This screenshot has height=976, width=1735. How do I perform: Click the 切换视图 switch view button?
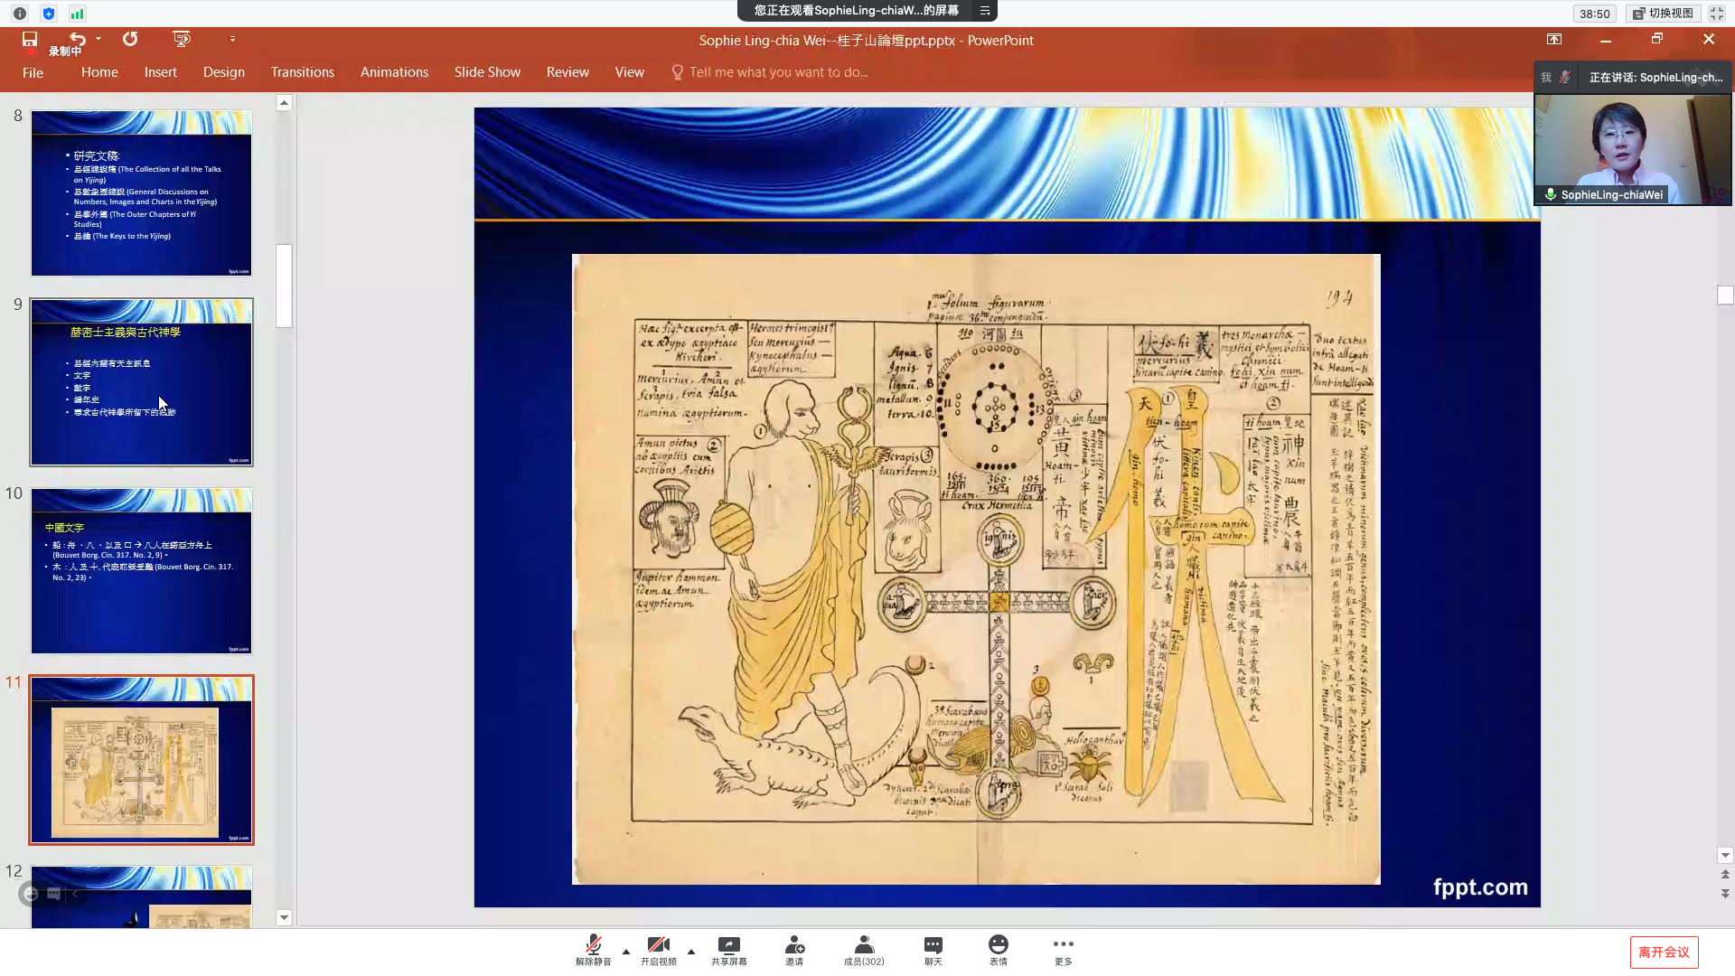[x=1664, y=14]
